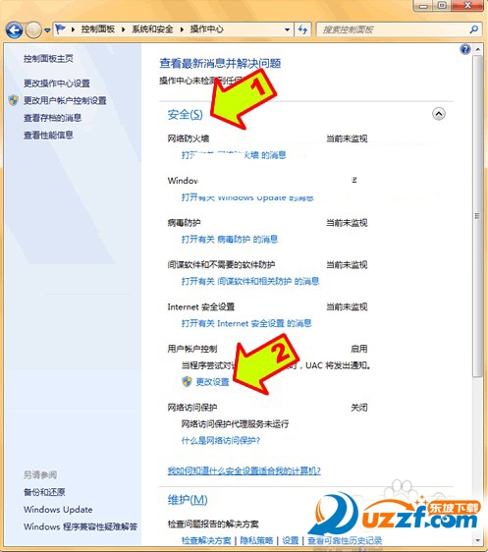Click the refresh button beside address bar
The height and width of the screenshot is (552, 488).
click(302, 29)
